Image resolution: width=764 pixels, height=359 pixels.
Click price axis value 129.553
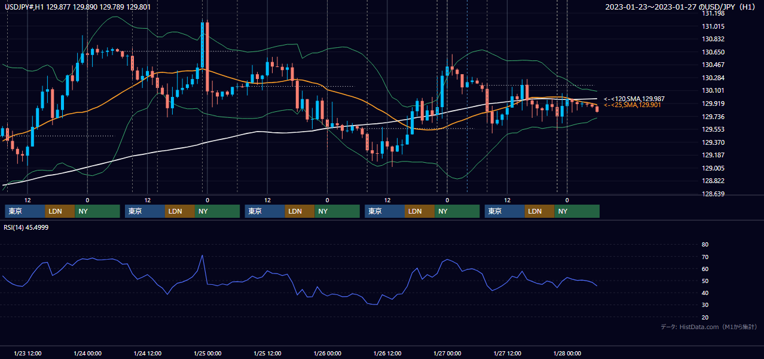coord(713,130)
